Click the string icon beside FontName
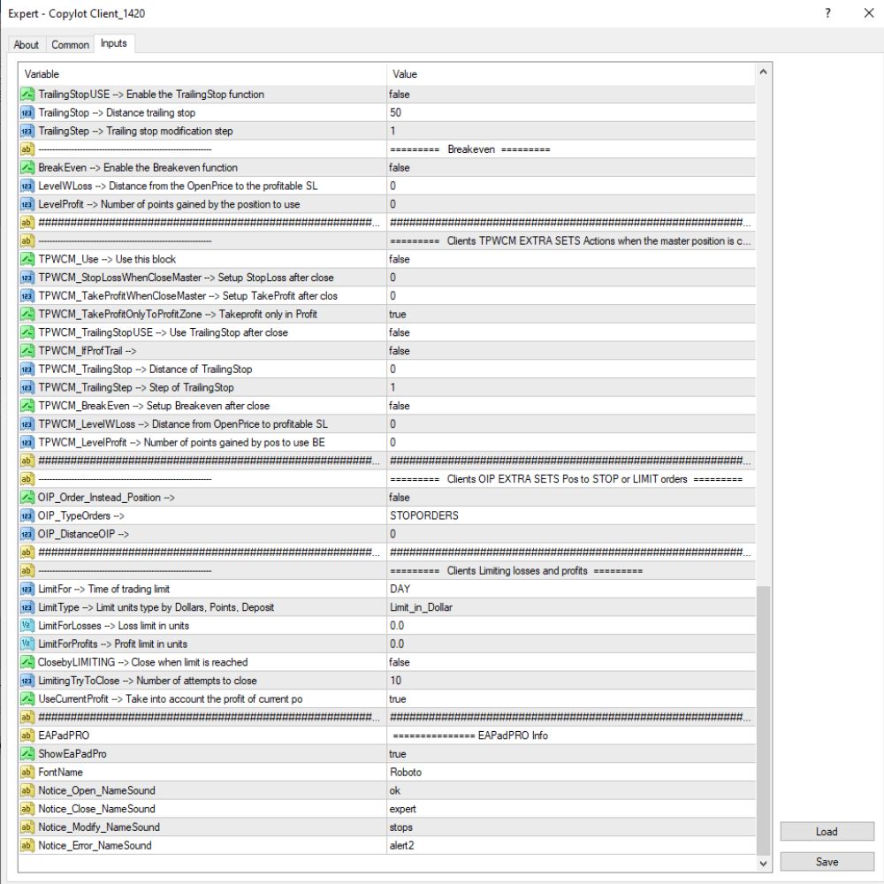The height and width of the screenshot is (884, 884). (x=27, y=773)
